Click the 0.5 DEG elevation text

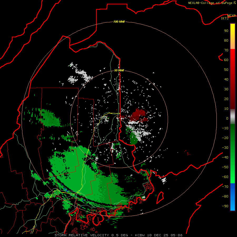tap(120, 235)
